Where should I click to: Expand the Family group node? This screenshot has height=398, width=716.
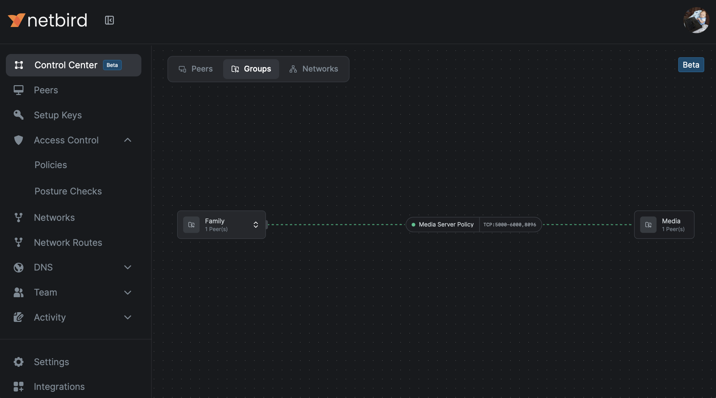click(x=255, y=224)
